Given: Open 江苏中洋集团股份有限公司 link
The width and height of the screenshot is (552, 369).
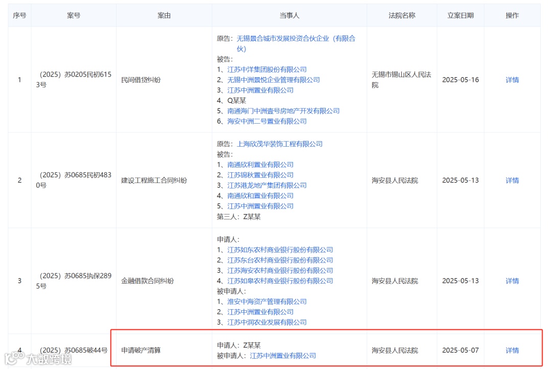Looking at the screenshot, I should pyautogui.click(x=267, y=70).
